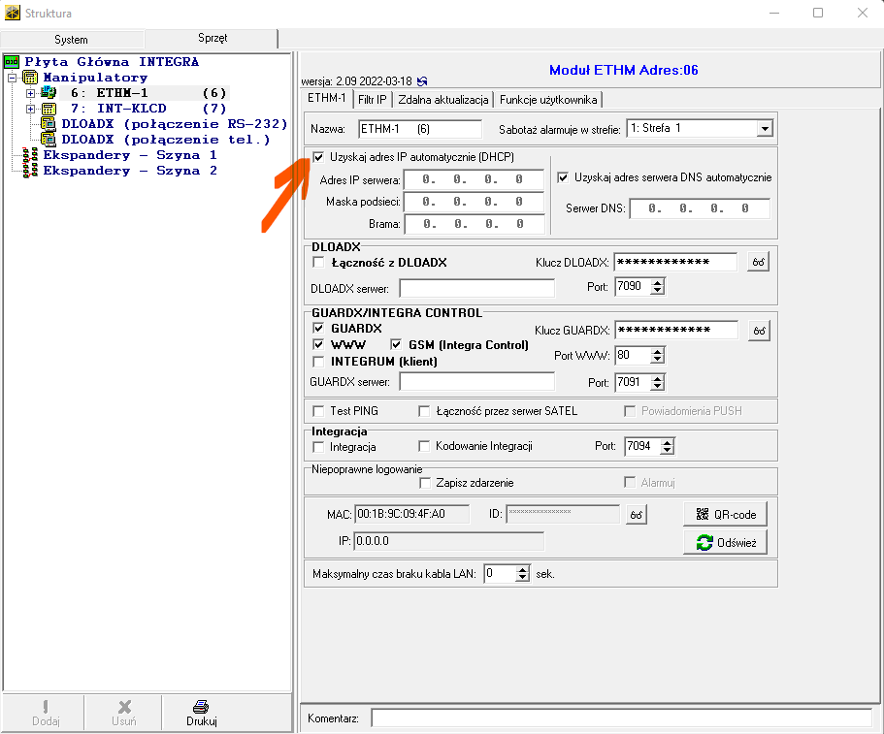Screen dimensions: 884x734
Task: Toggle the Test PING checkbox
Action: [318, 411]
